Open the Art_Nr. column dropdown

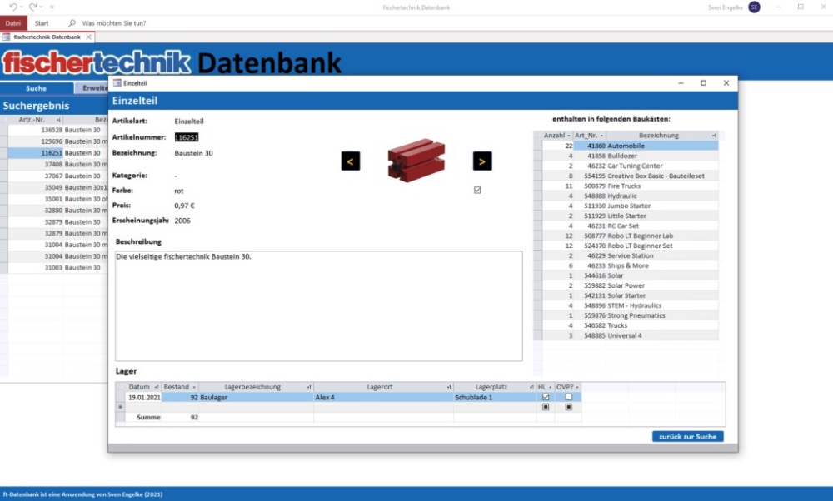[601, 136]
